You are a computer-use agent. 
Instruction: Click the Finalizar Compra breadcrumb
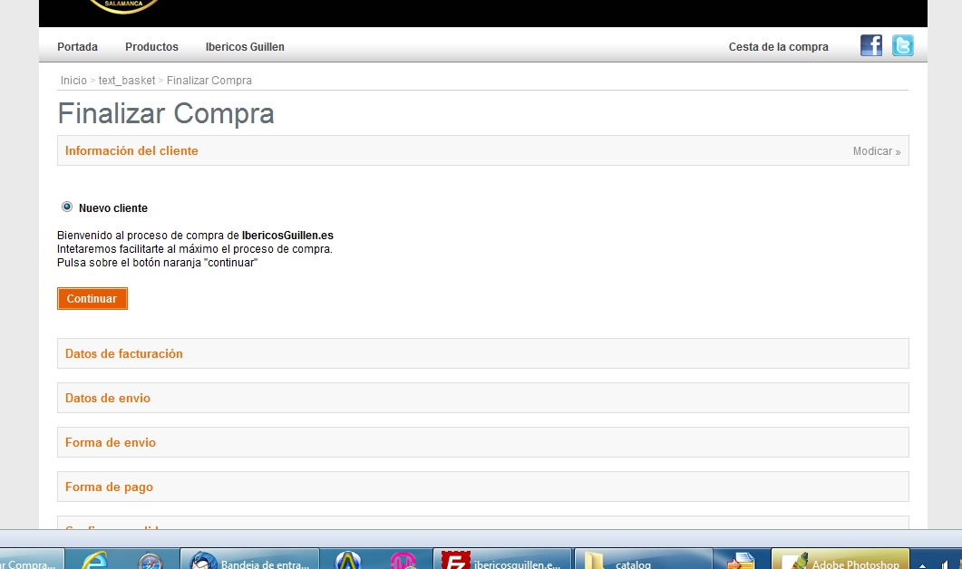tap(209, 81)
